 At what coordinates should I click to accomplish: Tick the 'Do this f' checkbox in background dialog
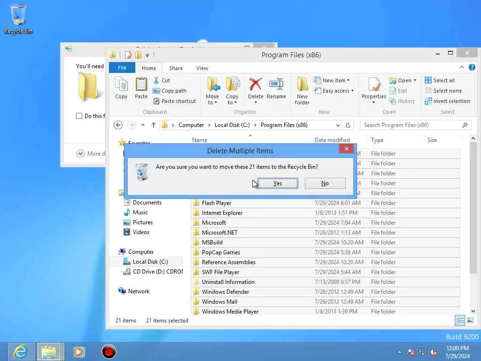tap(79, 116)
